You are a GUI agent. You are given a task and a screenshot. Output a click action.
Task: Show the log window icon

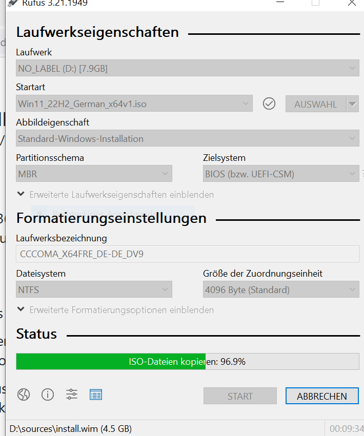[x=96, y=395]
